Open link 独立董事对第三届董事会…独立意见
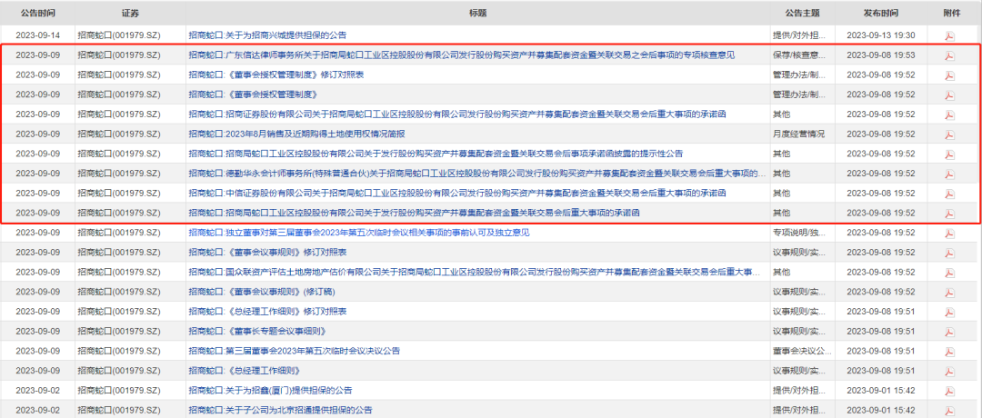The width and height of the screenshot is (982, 418). (x=359, y=233)
